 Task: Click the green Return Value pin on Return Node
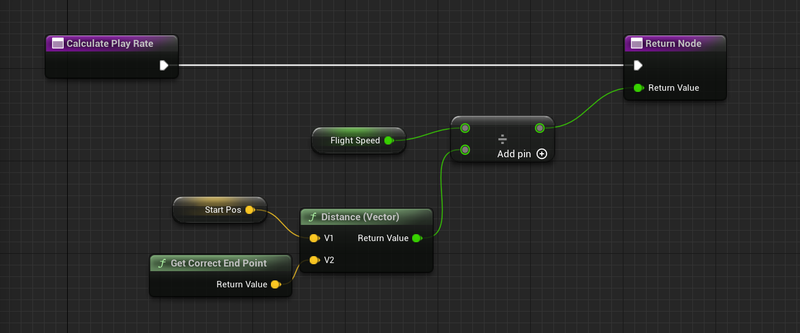click(x=638, y=88)
